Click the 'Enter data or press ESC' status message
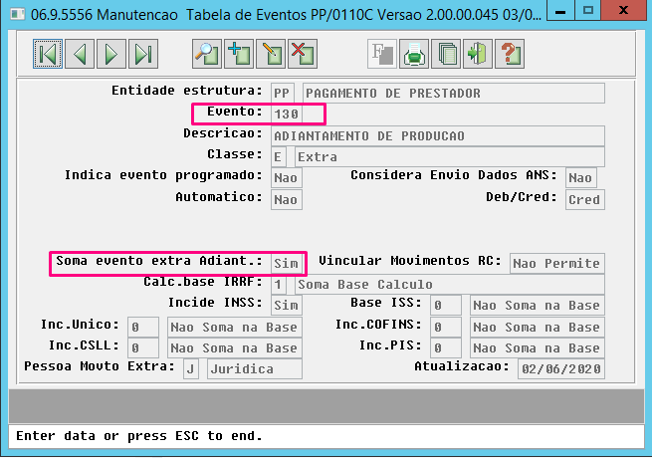Image resolution: width=652 pixels, height=458 pixels. point(139,435)
